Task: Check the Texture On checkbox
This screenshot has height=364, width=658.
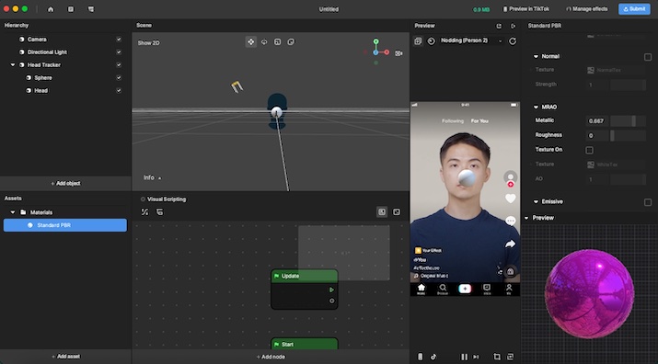Action: coord(589,150)
